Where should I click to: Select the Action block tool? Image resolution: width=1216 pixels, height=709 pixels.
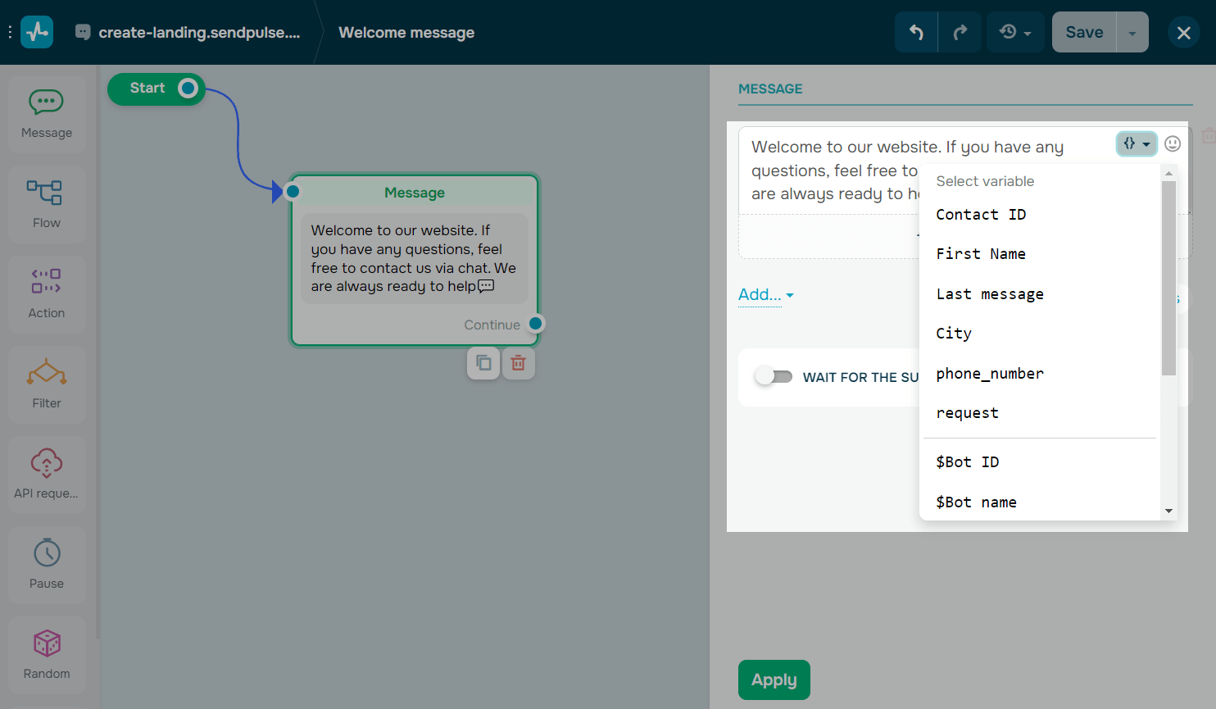[x=47, y=293]
